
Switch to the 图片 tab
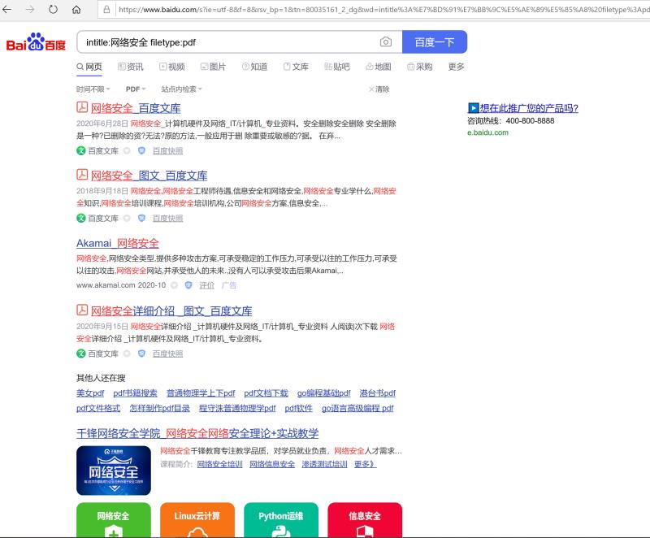tap(213, 67)
